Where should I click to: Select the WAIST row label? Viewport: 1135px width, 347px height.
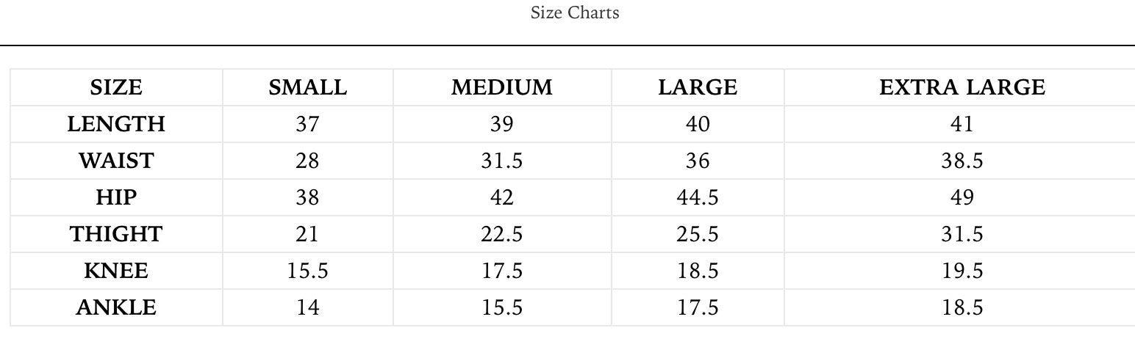(116, 161)
